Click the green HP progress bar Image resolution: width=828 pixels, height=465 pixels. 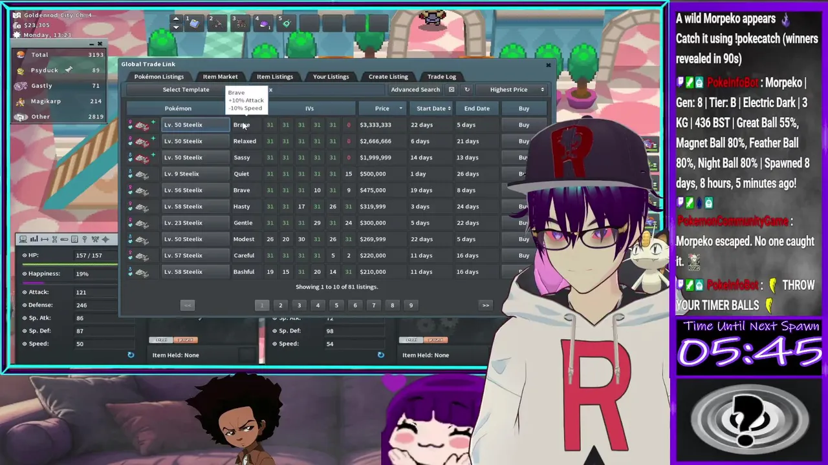click(x=71, y=263)
